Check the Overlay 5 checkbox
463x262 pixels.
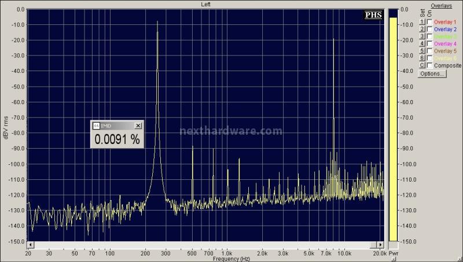(429, 51)
